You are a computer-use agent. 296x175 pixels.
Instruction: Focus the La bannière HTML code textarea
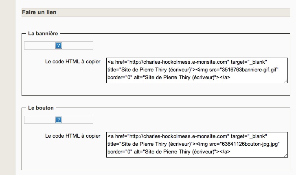point(197,70)
